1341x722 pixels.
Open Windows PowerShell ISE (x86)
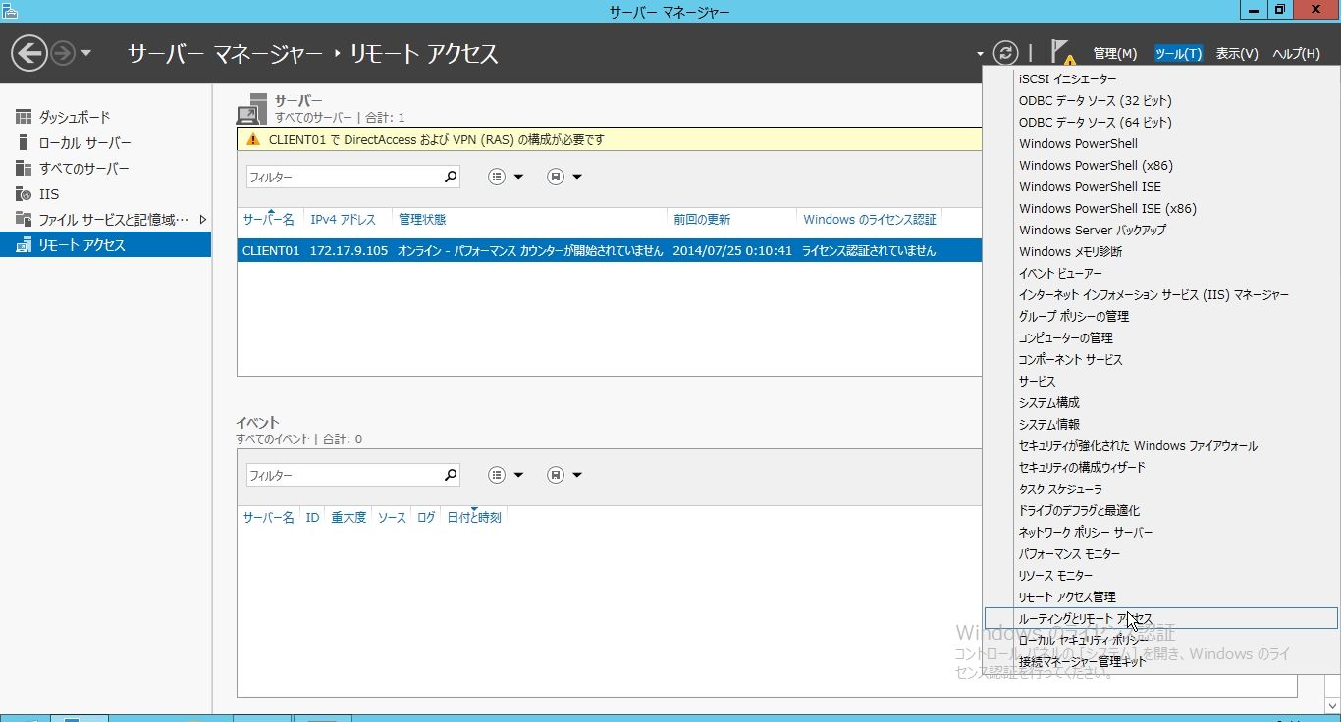tap(1161, 209)
